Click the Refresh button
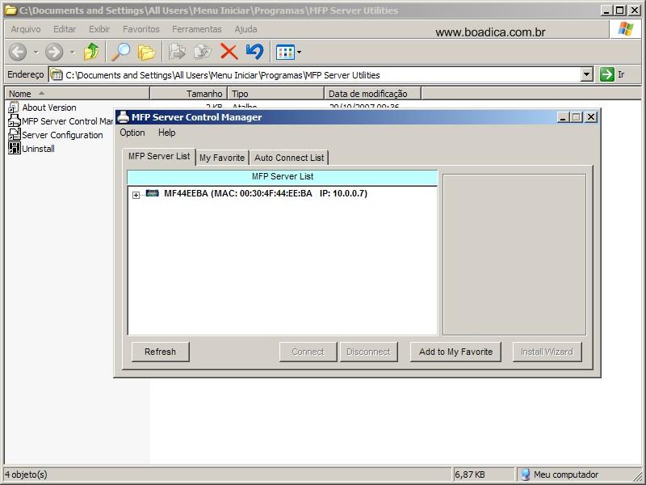Screen dimensions: 646x485 coord(160,352)
